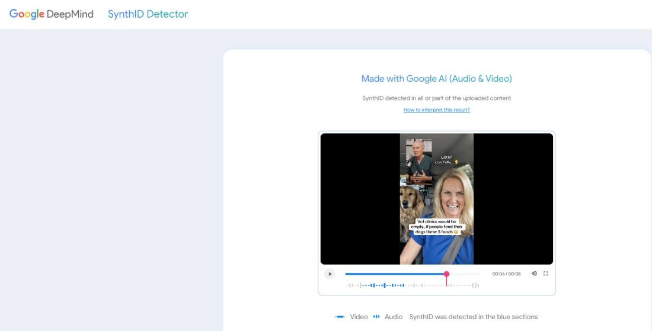652x331 pixels.
Task: Click the "Vet clinics would be empty" caption
Action: point(437,226)
